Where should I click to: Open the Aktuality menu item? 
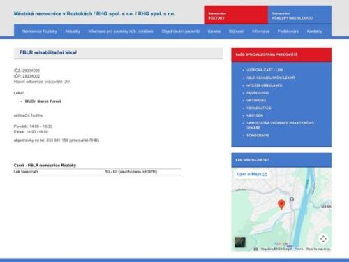click(x=73, y=31)
